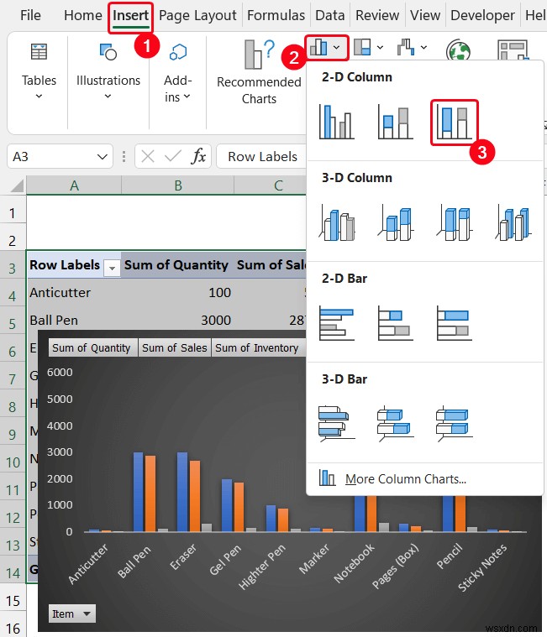547x637 pixels.
Task: Choose the 3-D Stacked Column chart
Action: (395, 222)
